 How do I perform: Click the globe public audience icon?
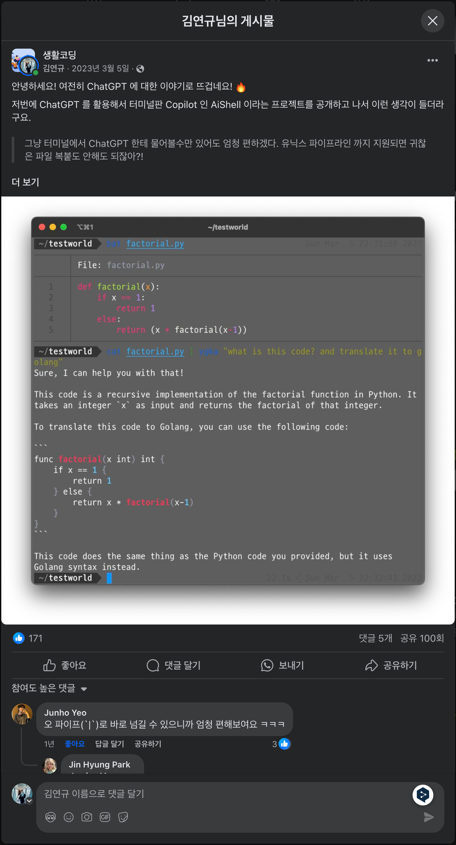140,68
